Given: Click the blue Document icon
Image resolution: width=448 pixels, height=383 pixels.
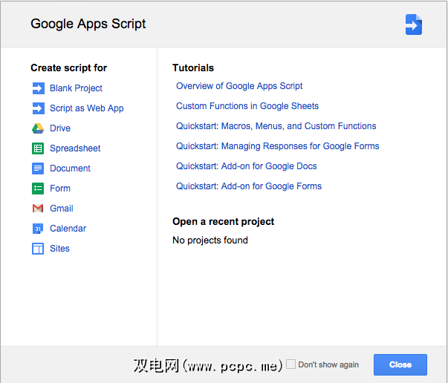Looking at the screenshot, I should click(x=38, y=168).
